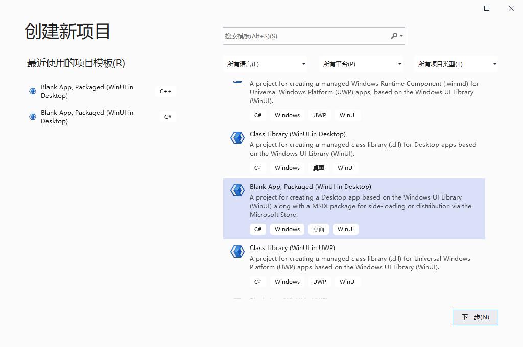Select the Class Library (WinUI in Desktop) template entry
Screen dimensions: 523x347
[332, 148]
